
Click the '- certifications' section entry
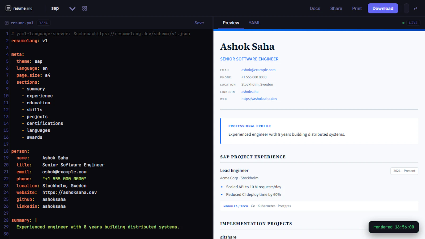(x=42, y=123)
